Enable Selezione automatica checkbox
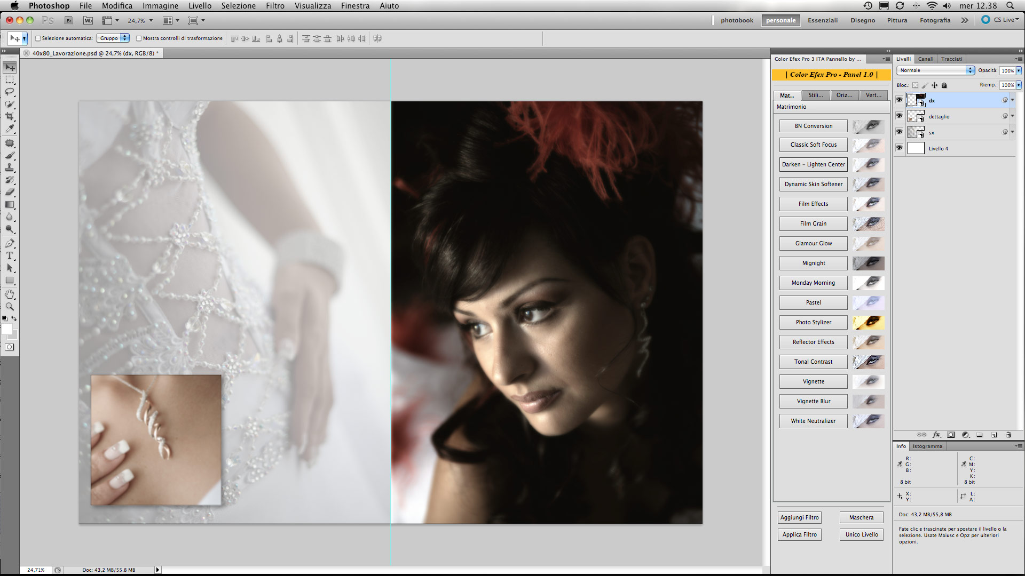The image size is (1025, 576). click(38, 38)
